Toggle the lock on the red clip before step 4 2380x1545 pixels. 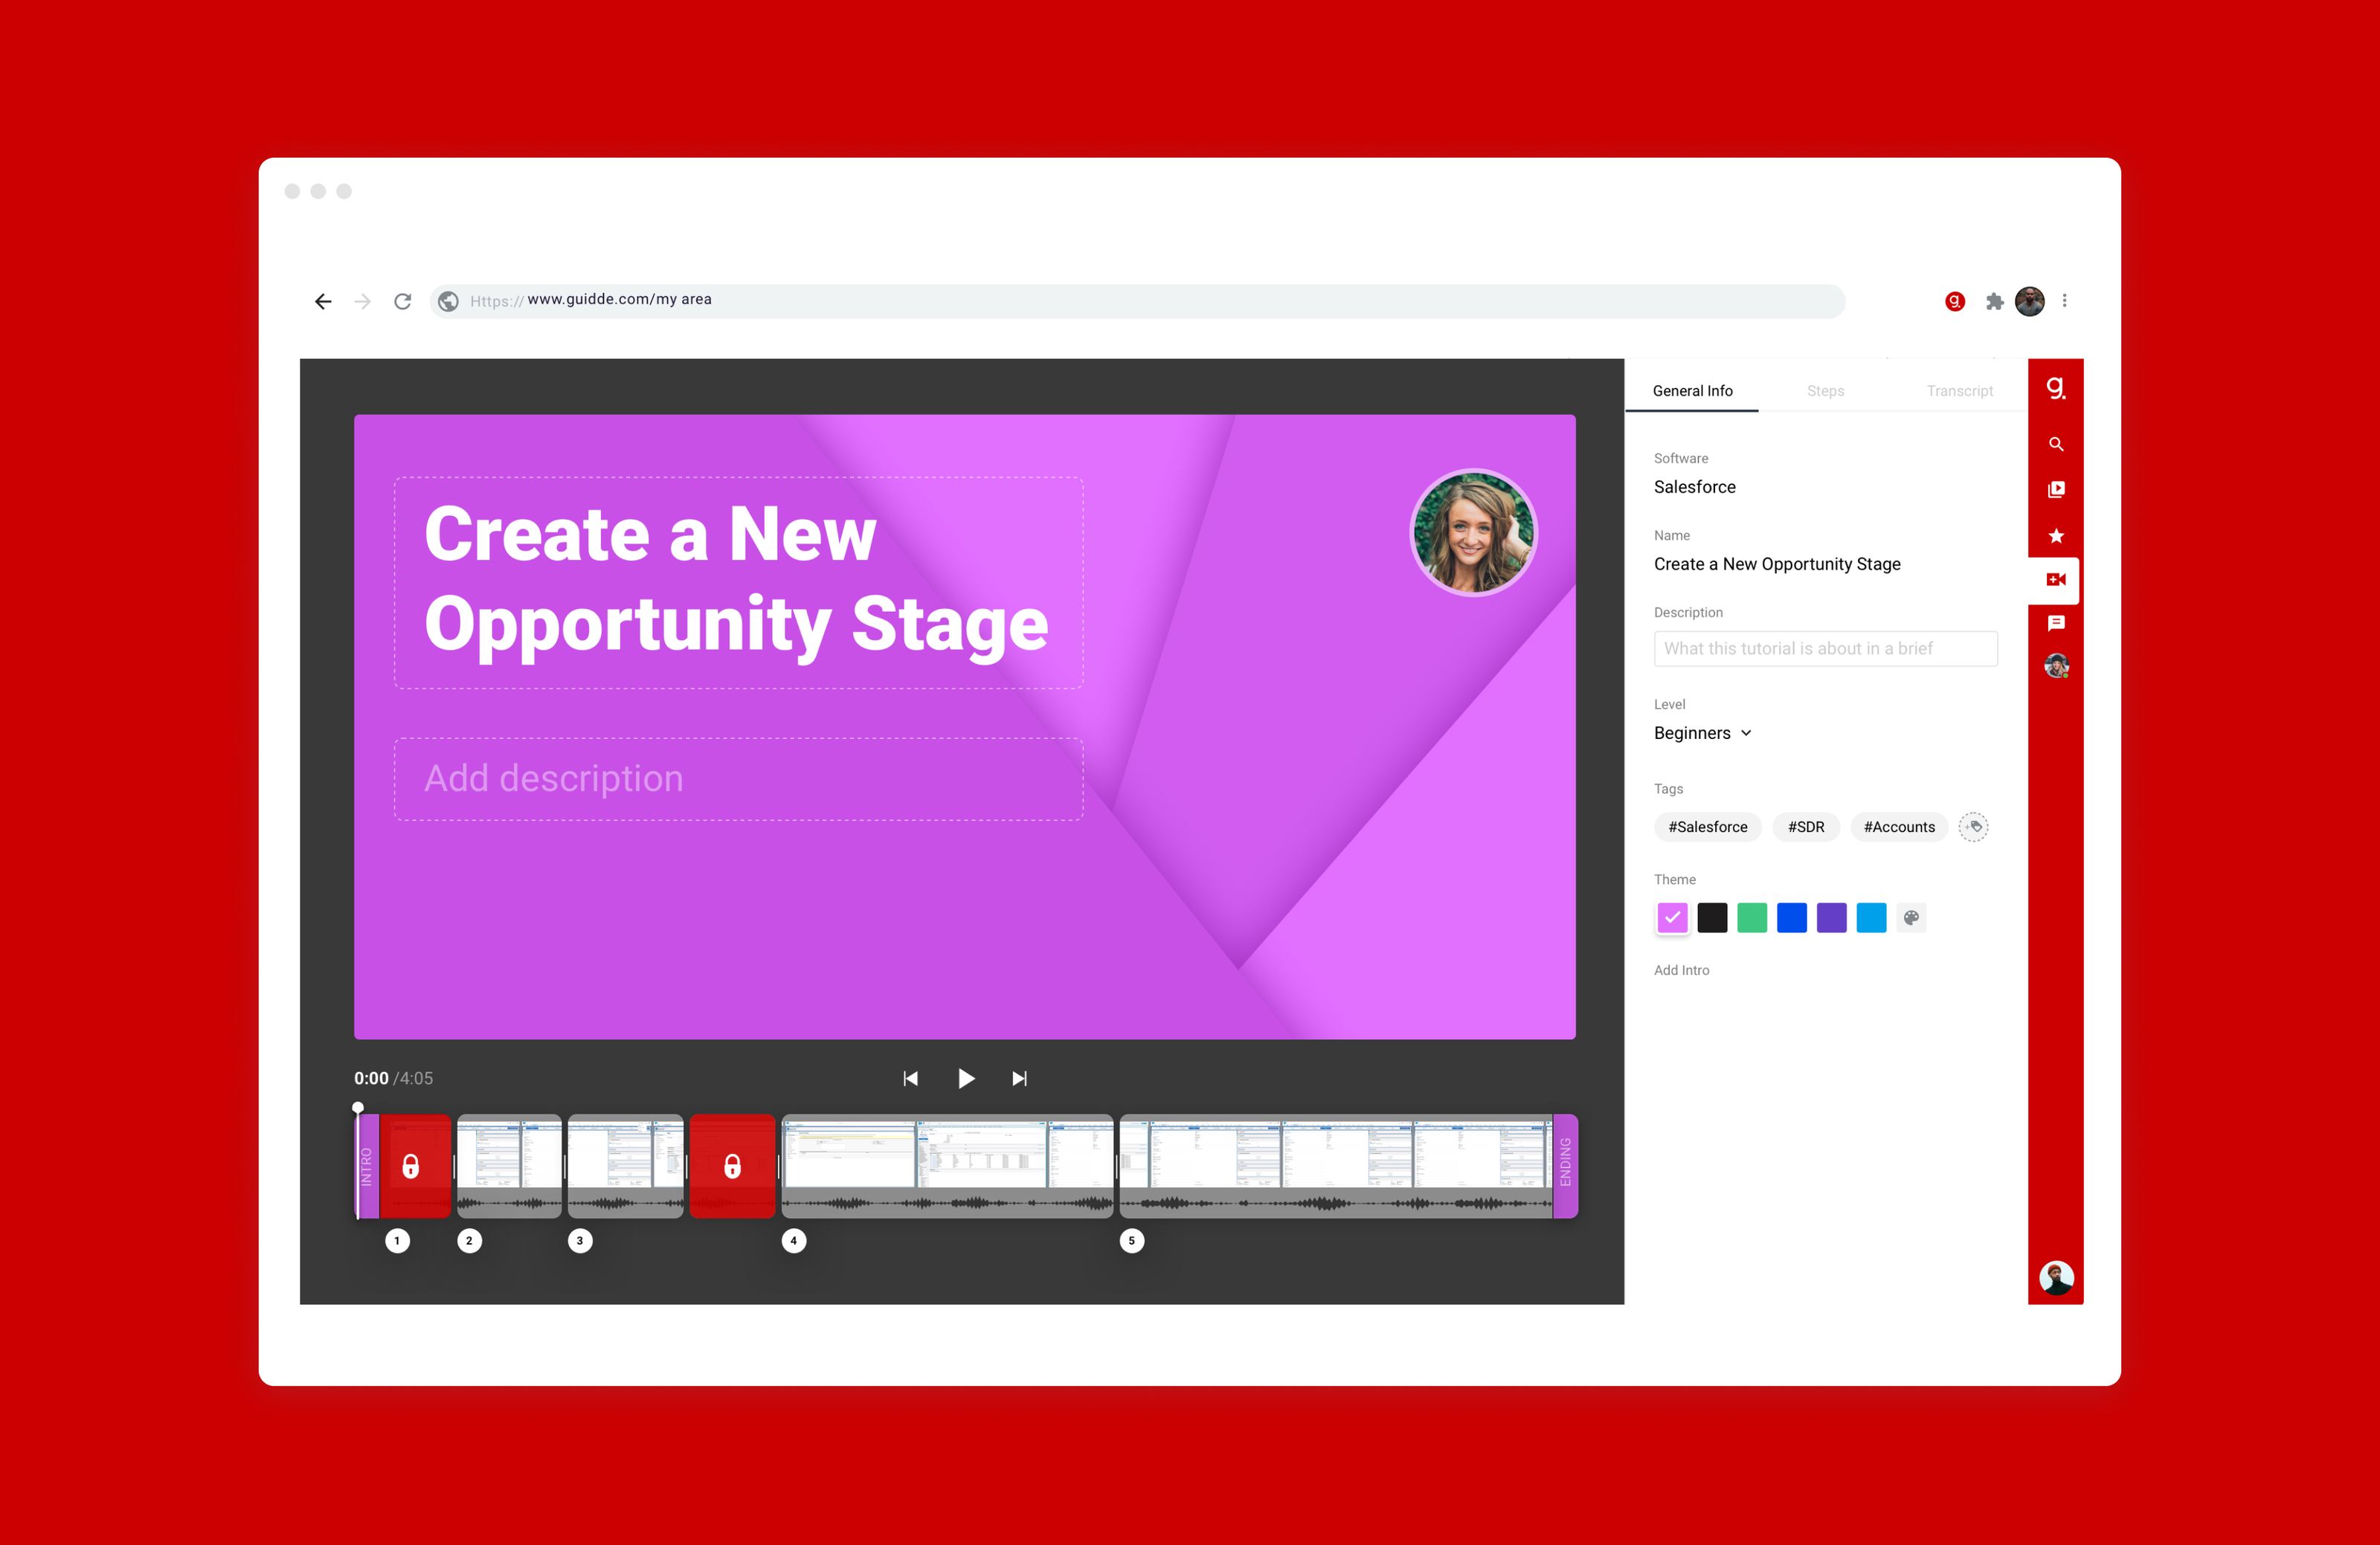(732, 1165)
